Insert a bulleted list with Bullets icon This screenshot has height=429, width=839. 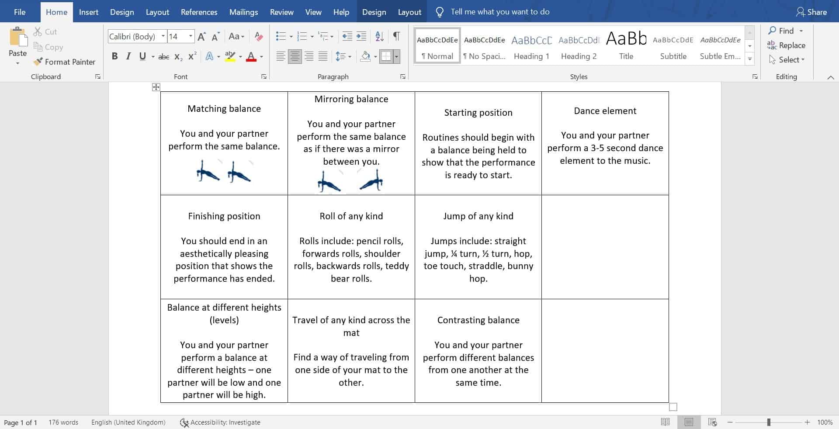pos(281,36)
